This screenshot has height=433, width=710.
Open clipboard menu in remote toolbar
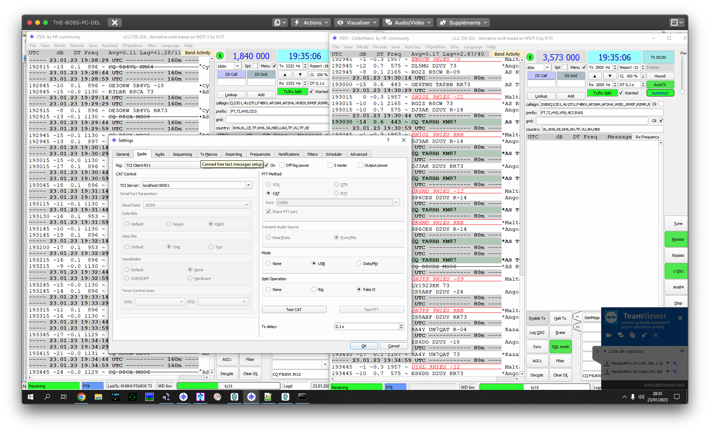[280, 23]
